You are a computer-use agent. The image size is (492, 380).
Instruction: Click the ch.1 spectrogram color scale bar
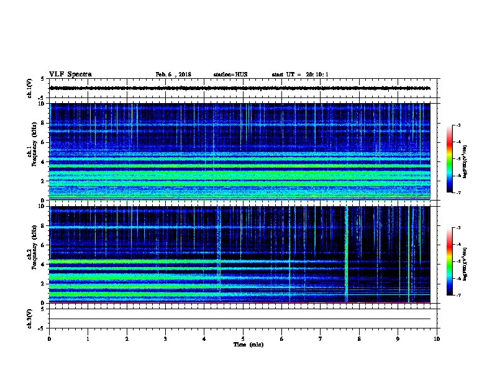click(x=450, y=159)
